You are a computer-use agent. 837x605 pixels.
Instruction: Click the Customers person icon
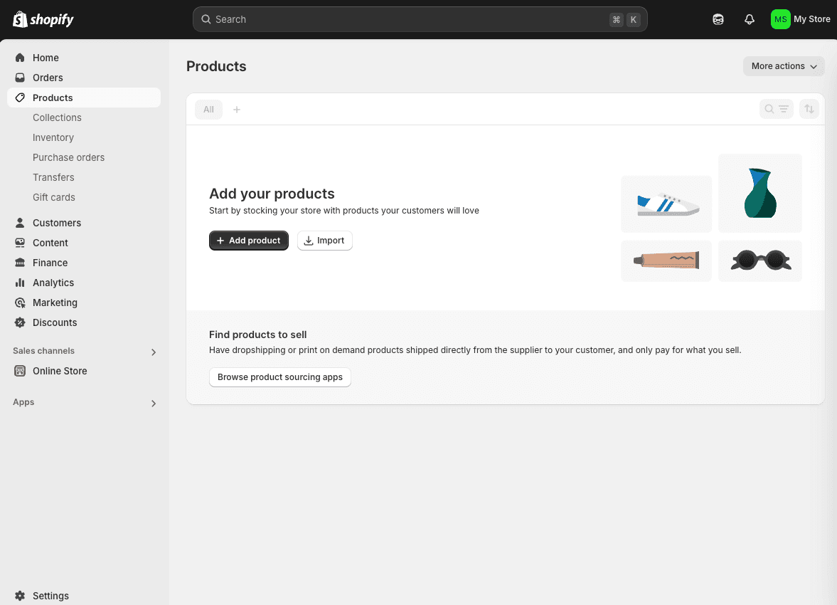20,223
